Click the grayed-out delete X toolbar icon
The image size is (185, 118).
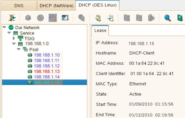[x=40, y=18]
